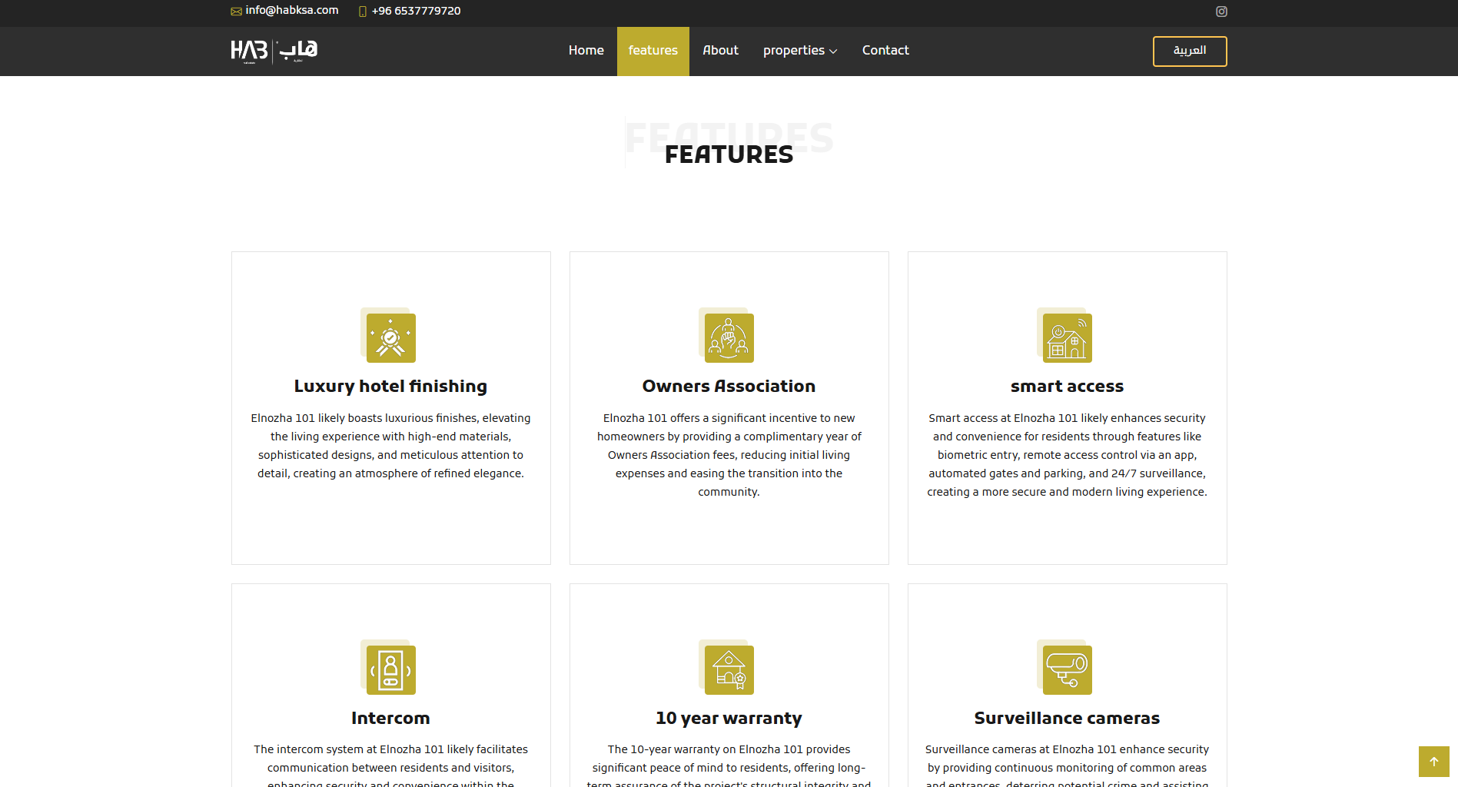Expand the properties dropdown menu

click(x=799, y=51)
